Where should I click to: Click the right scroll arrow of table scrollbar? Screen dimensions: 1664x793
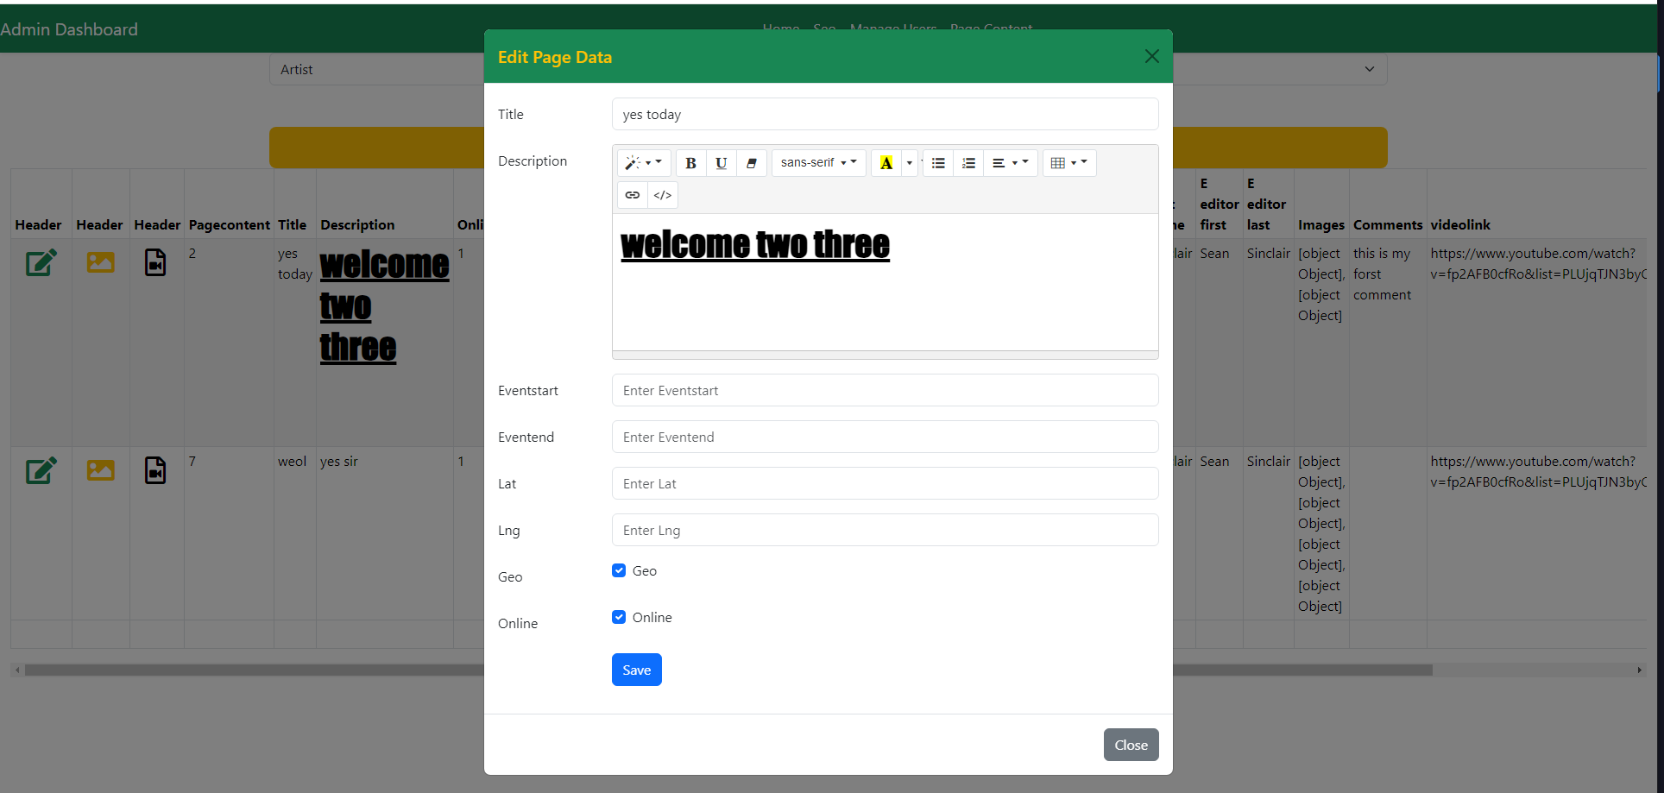[x=1639, y=670]
